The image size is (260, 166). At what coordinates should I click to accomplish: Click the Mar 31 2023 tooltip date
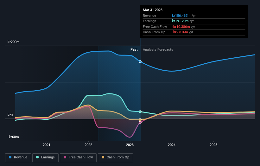tap(153, 10)
